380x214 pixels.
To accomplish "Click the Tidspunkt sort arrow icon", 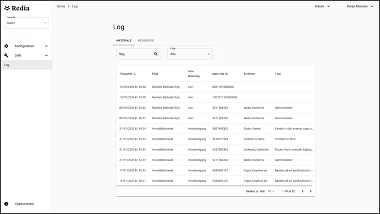I will point(135,74).
